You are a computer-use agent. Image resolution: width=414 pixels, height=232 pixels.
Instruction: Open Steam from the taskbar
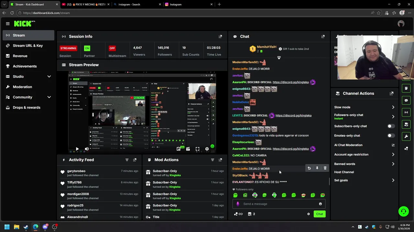click(x=26, y=227)
